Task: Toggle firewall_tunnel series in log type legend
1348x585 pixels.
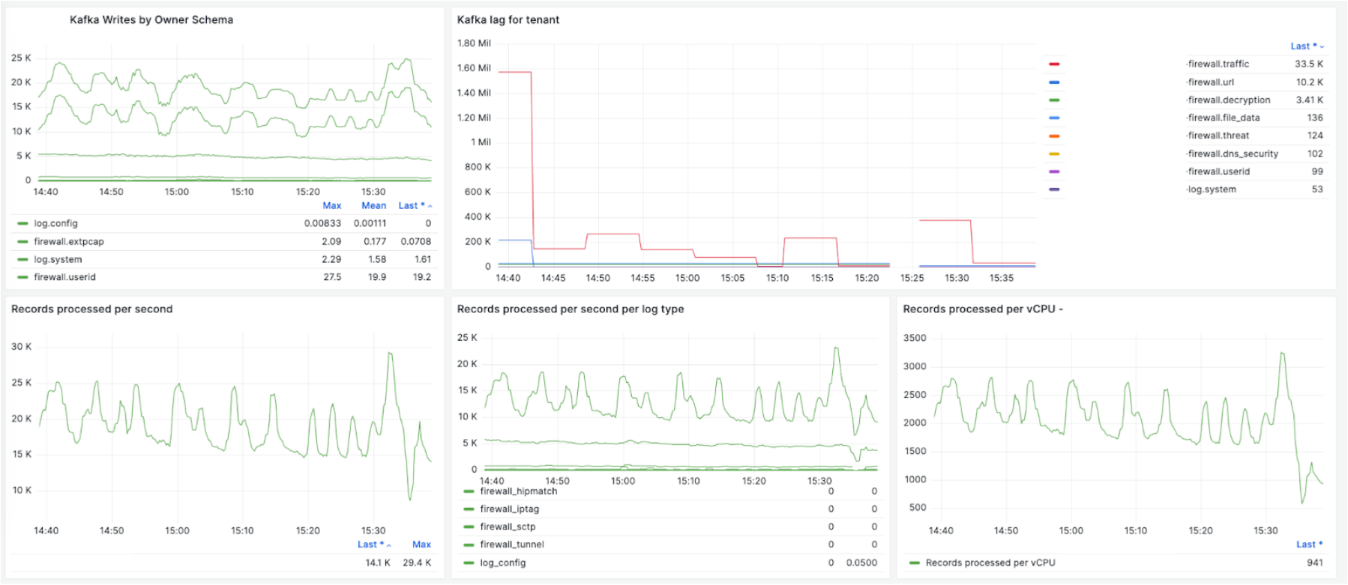Action: point(512,545)
